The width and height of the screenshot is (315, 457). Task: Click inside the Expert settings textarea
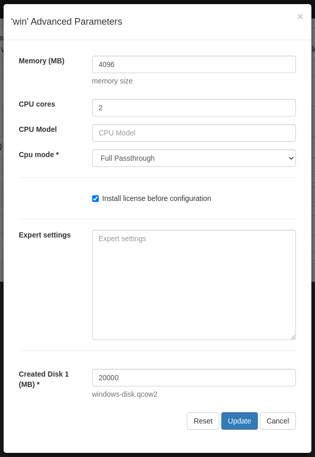(194, 284)
